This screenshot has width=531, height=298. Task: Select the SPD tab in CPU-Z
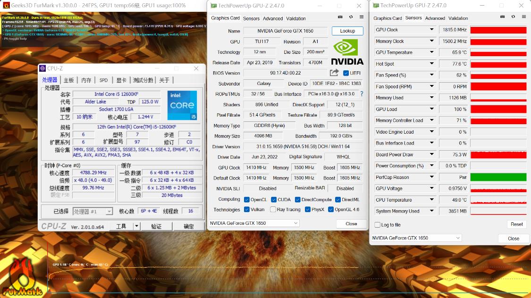(103, 80)
